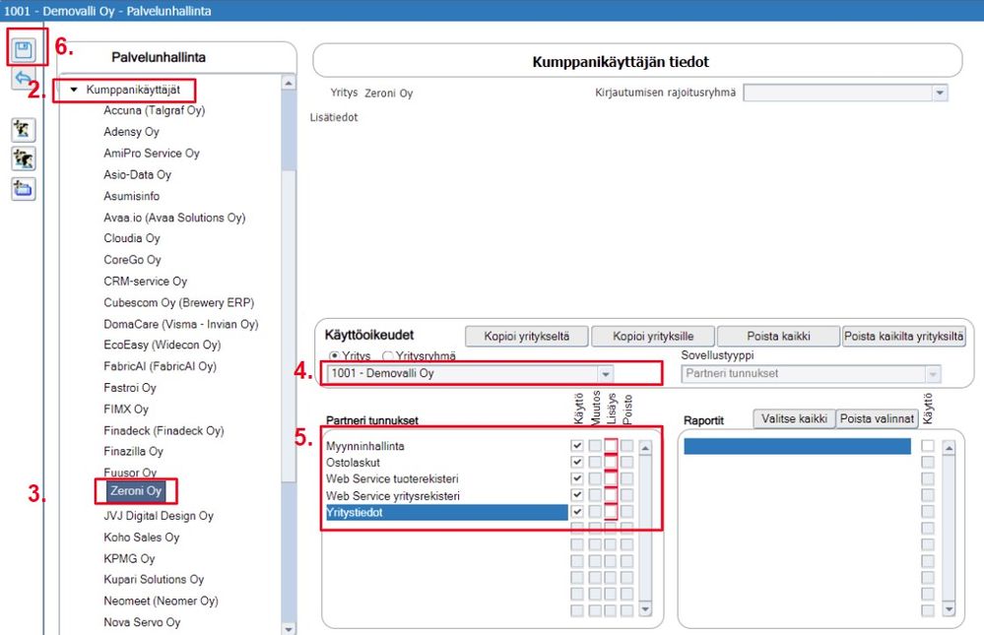984x635 pixels.
Task: Select Myynninhallinta row in Partneri tunnukset
Action: point(446,446)
